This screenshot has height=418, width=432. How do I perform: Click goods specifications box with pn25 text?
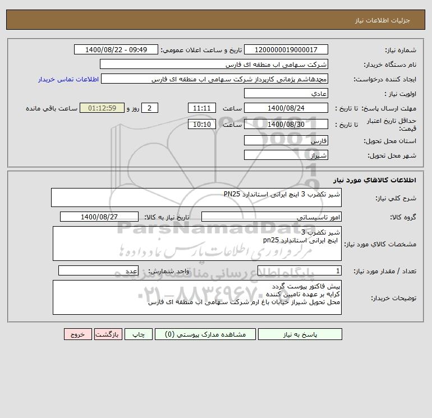(197, 244)
